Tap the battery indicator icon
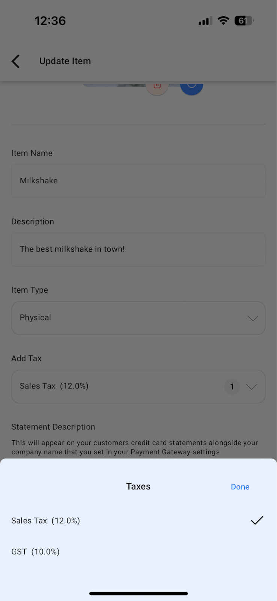The width and height of the screenshot is (277, 601). (x=244, y=21)
